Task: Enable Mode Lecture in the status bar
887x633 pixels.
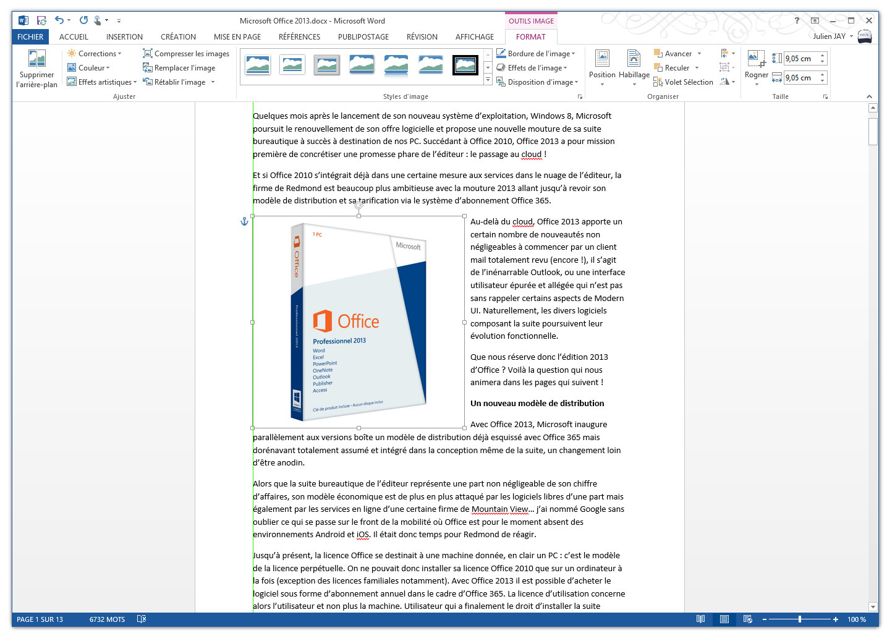Action: coord(701,619)
